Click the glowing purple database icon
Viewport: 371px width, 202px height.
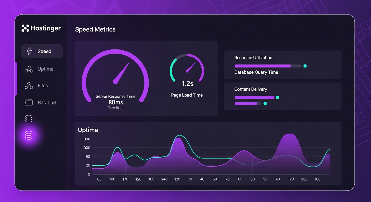(29, 135)
